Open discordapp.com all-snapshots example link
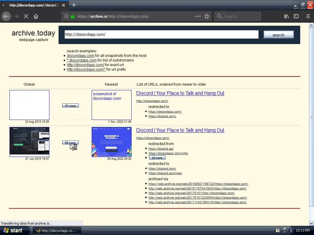This screenshot has height=235, width=314. 81,56
